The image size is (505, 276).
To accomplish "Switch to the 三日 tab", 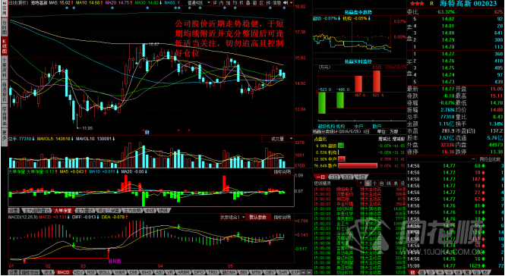I will tap(334, 177).
